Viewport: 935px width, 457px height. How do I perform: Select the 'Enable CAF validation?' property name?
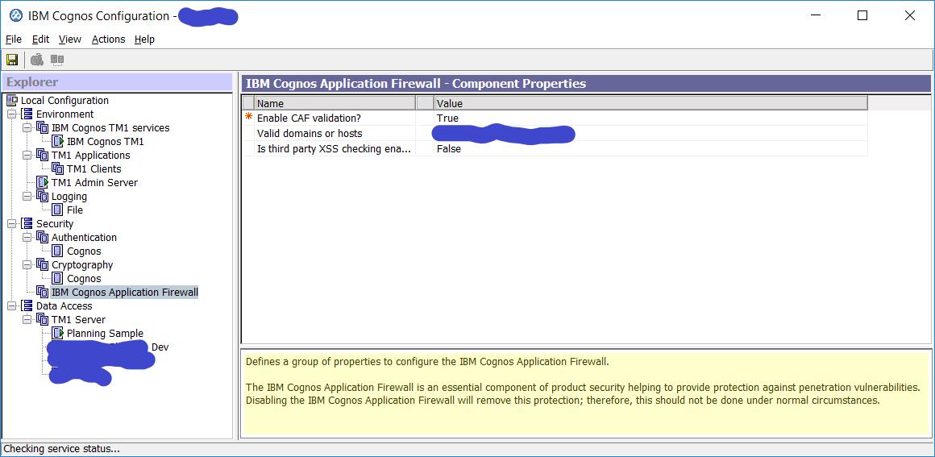309,118
